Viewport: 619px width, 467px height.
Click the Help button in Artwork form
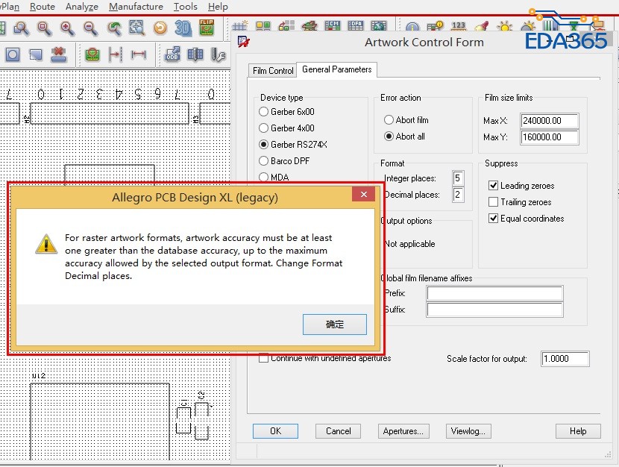[578, 431]
